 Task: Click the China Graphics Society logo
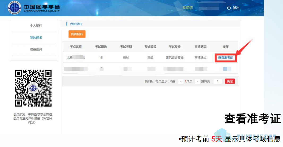pos(34,8)
